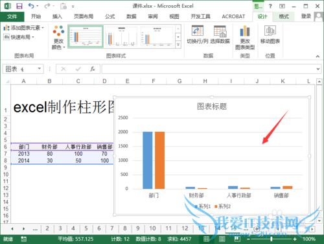Image resolution: width=324 pixels, height=244 pixels.
Task: Click the zoom in plus icon
Action: point(295,239)
